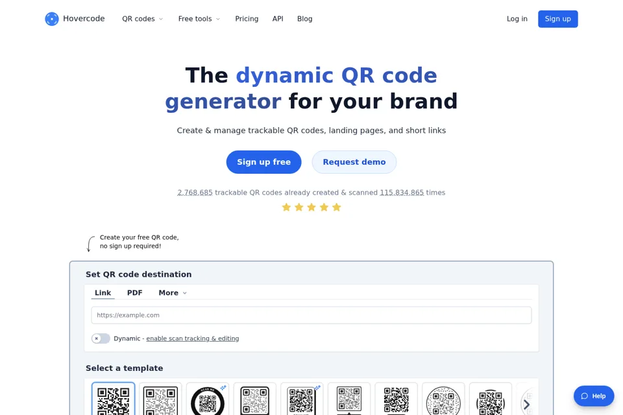Click the Set QR code destination heading
Viewport: 623px width, 415px height.
coord(139,274)
